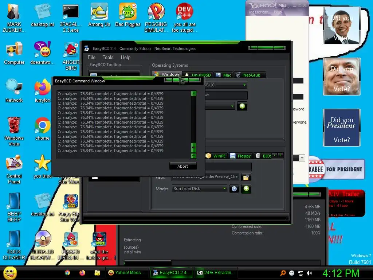Click the pinned Firefox icon on taskbar
Viewport: 373px width, 280px height.
82,273
